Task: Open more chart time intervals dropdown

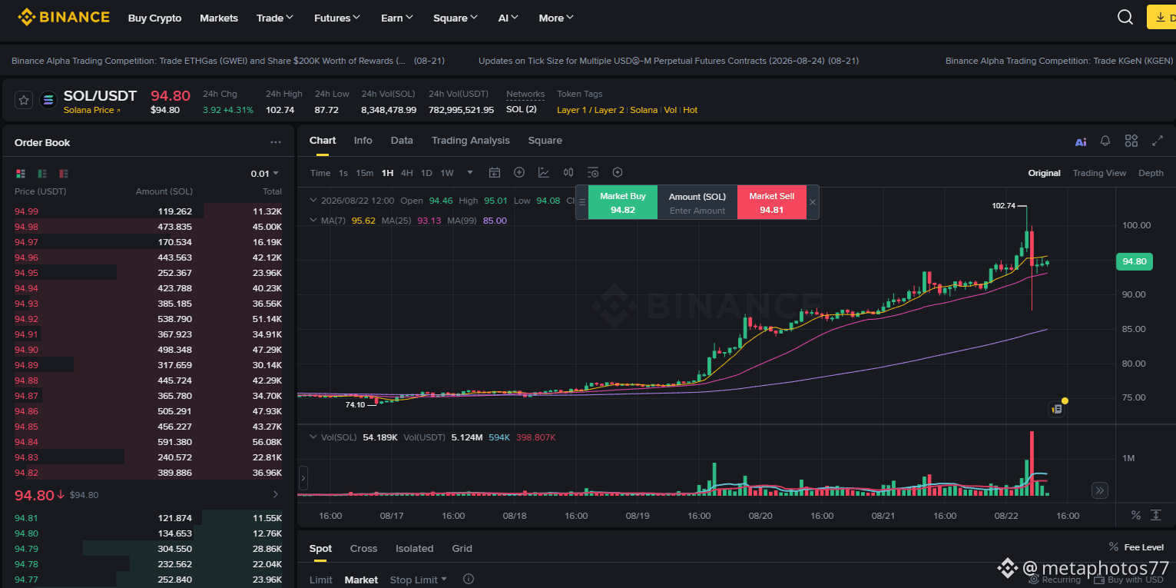Action: pos(470,173)
